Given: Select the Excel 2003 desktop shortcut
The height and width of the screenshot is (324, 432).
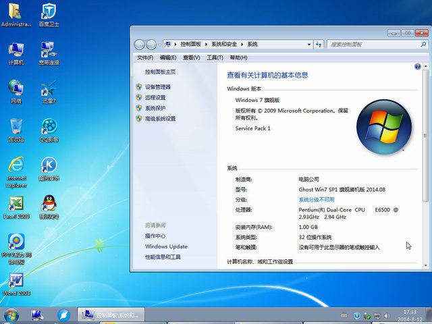Looking at the screenshot, I should pyautogui.click(x=16, y=207).
